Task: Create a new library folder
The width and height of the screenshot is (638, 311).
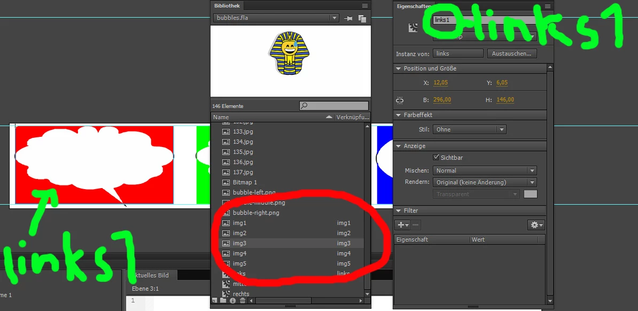Action: pos(223,300)
